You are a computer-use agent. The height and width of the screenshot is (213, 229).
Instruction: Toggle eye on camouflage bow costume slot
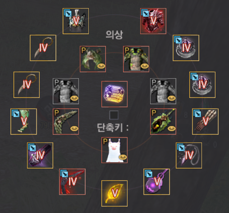click(x=74, y=129)
